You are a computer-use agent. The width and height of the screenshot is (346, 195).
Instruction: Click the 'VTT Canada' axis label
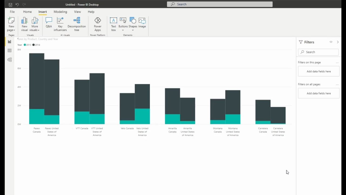click(82, 128)
